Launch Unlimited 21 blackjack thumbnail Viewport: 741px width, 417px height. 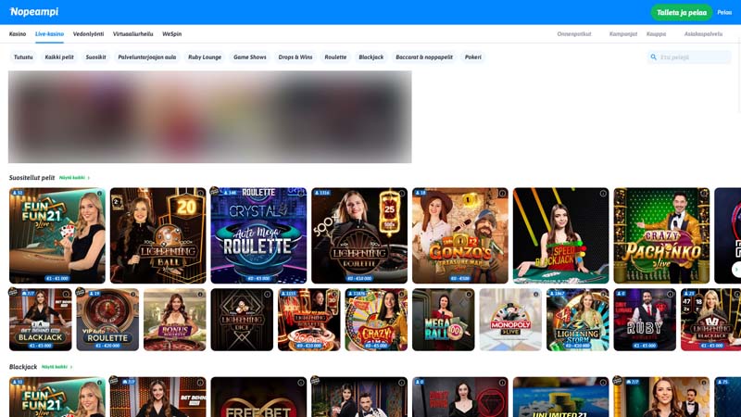click(x=560, y=398)
